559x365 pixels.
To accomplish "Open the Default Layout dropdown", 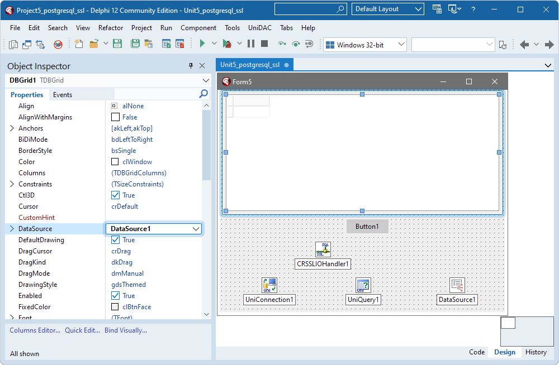I will [x=418, y=9].
